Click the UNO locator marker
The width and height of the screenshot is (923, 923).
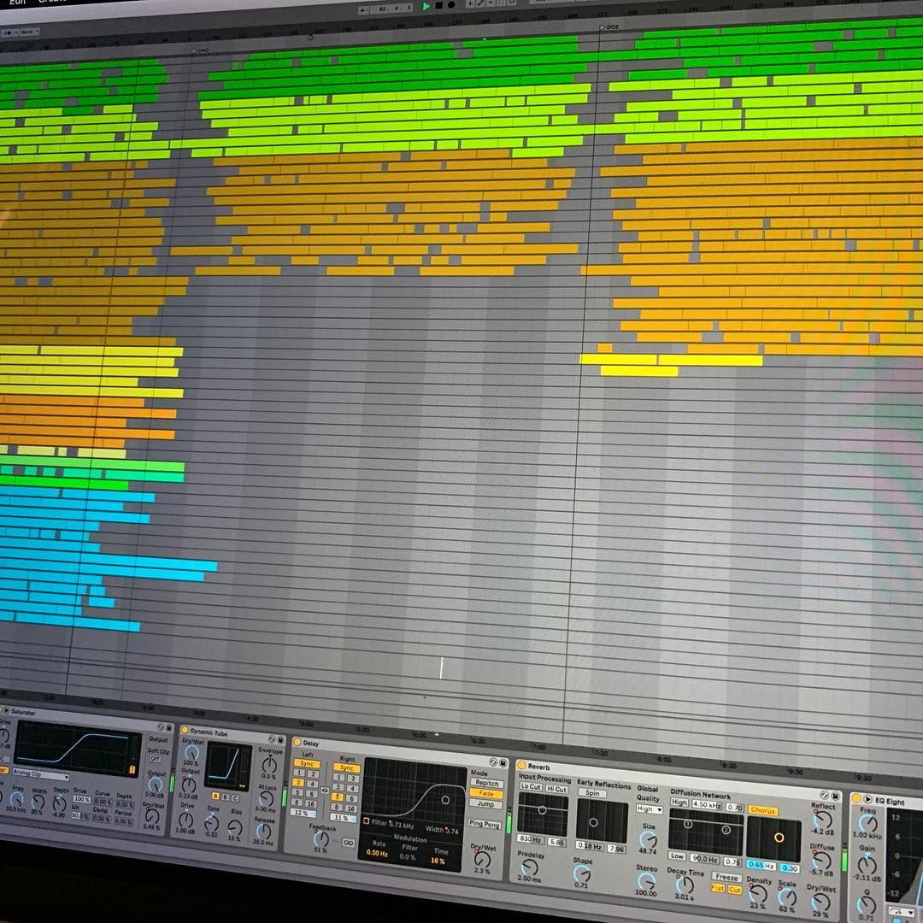click(200, 51)
